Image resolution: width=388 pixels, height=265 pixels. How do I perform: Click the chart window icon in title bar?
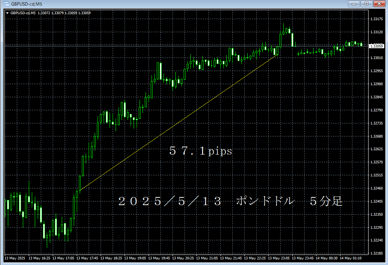coord(6,4)
